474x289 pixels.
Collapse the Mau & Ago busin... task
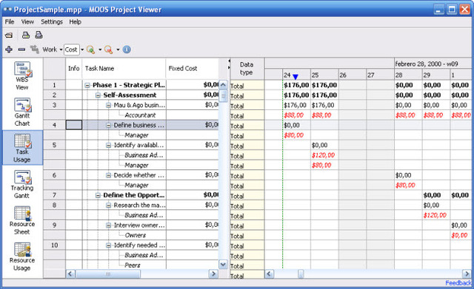pos(108,105)
